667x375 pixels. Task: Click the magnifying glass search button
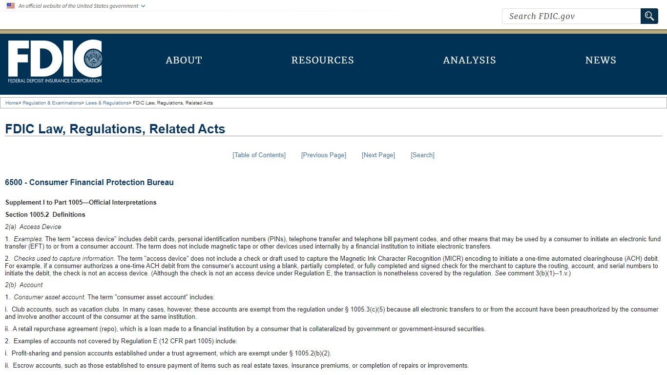[649, 16]
